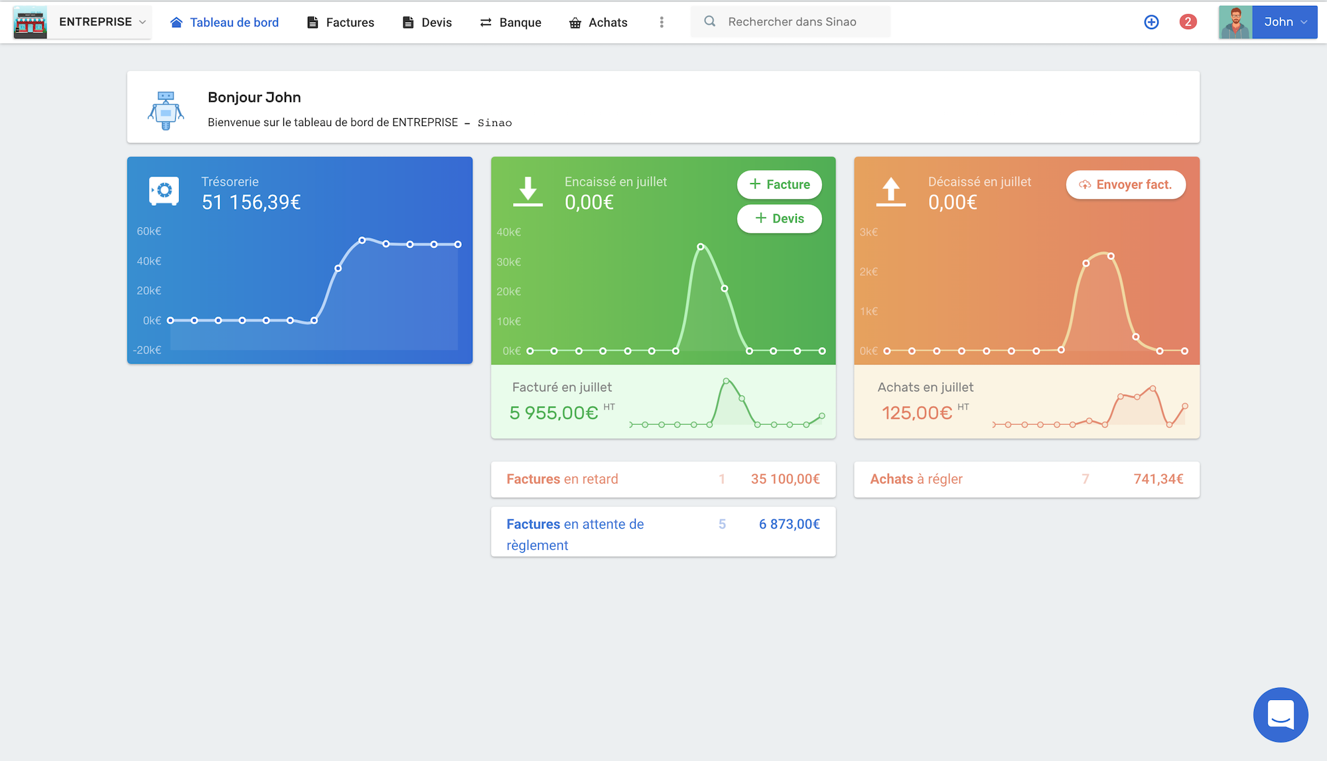
Task: Click the Encaissé en juillet label
Action: pos(616,182)
